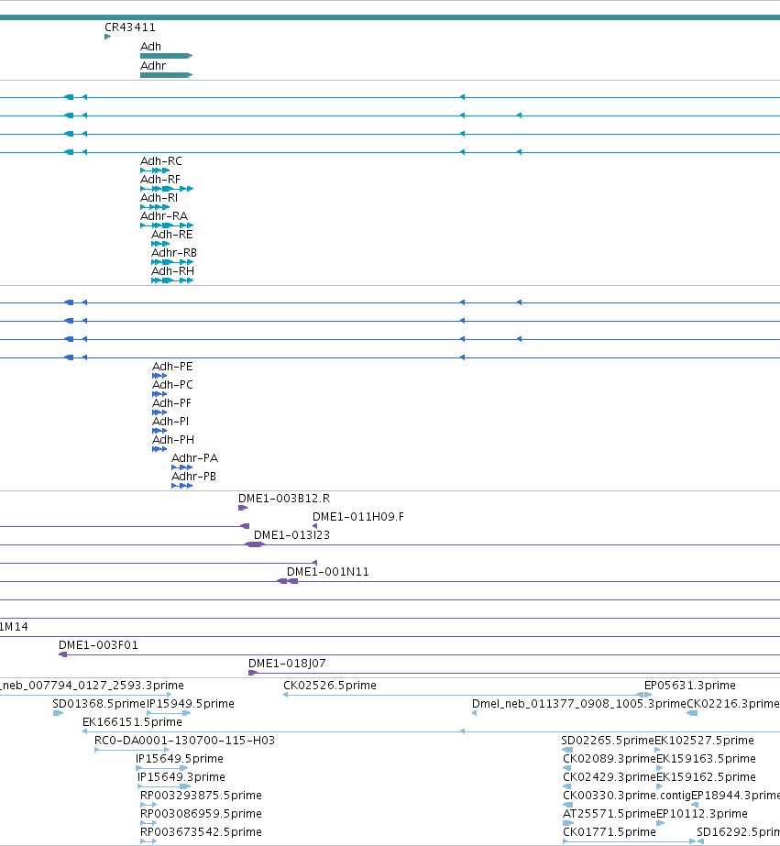
Task: Click the DME1-018J07 feature label
Action: click(x=287, y=663)
